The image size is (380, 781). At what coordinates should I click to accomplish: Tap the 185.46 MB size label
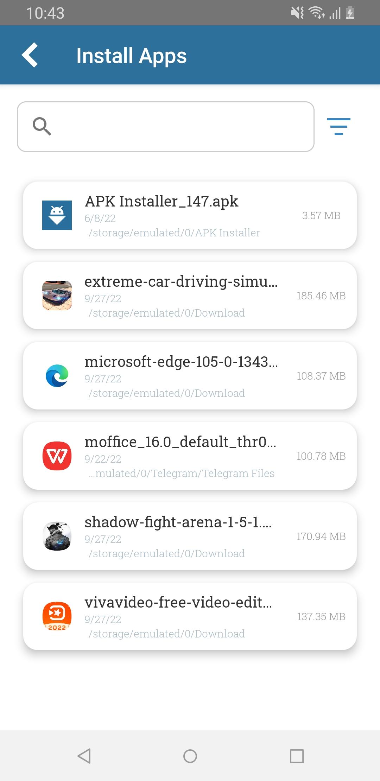(x=321, y=296)
